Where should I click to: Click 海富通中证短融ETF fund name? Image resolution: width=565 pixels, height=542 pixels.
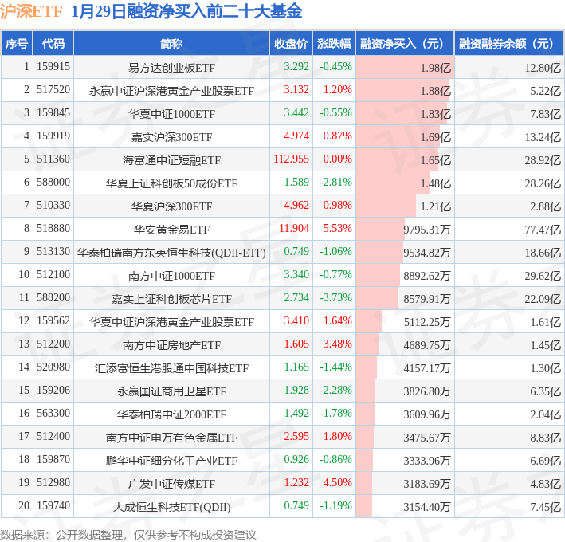(171, 160)
